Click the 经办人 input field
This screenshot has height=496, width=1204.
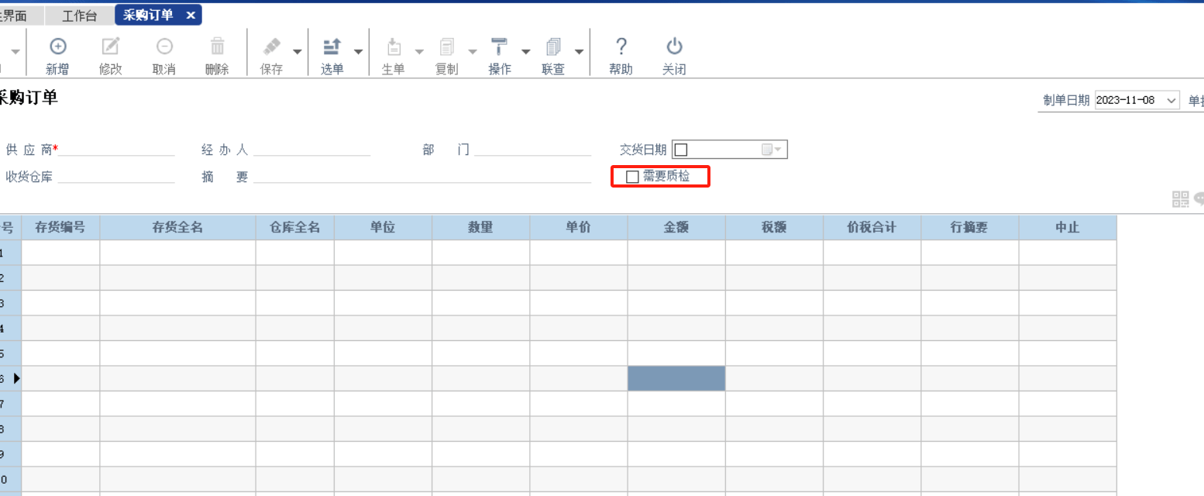click(311, 149)
